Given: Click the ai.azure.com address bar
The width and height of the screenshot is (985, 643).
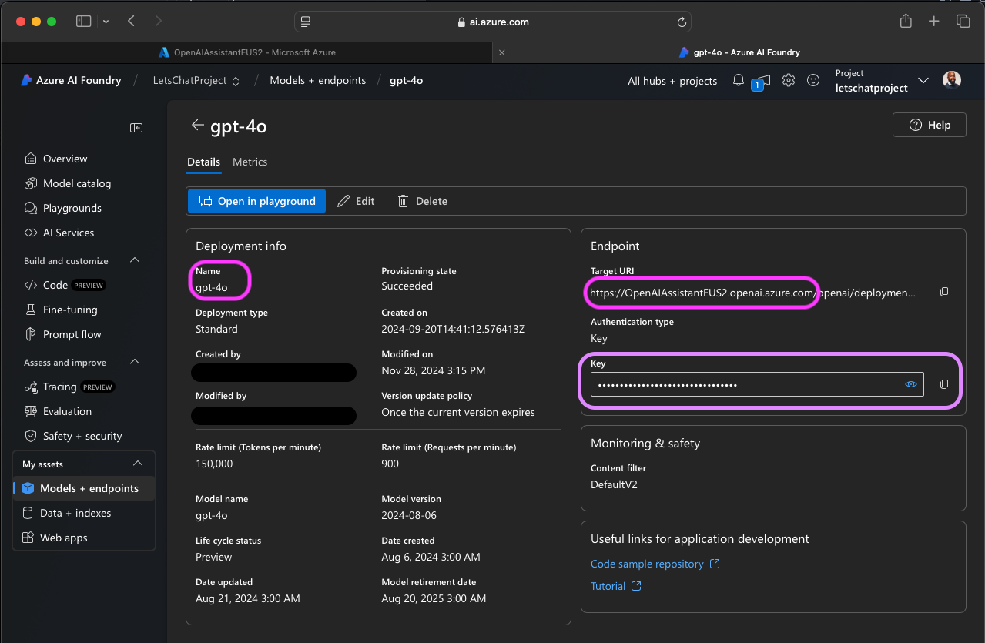Looking at the screenshot, I should coord(492,22).
